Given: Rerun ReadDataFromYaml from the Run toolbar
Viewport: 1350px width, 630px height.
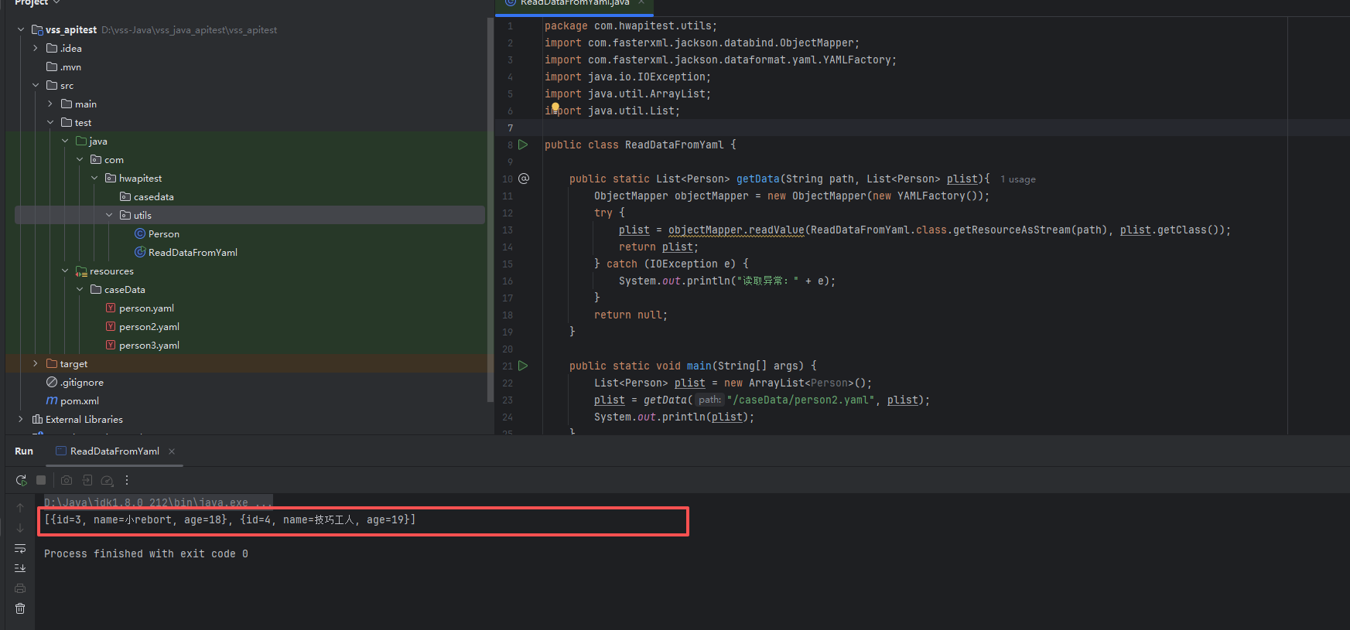Looking at the screenshot, I should tap(21, 480).
